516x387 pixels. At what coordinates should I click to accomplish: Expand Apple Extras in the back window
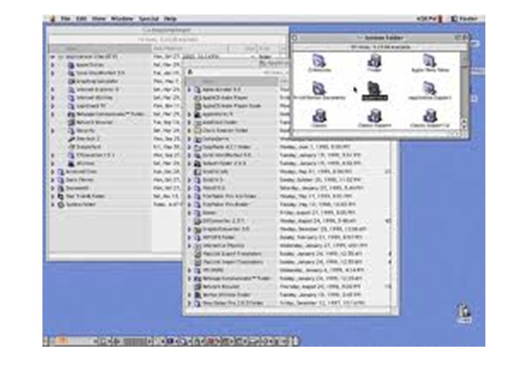click(x=53, y=65)
